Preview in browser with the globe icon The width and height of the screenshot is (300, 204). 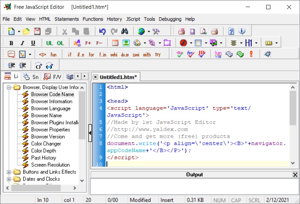142,31
